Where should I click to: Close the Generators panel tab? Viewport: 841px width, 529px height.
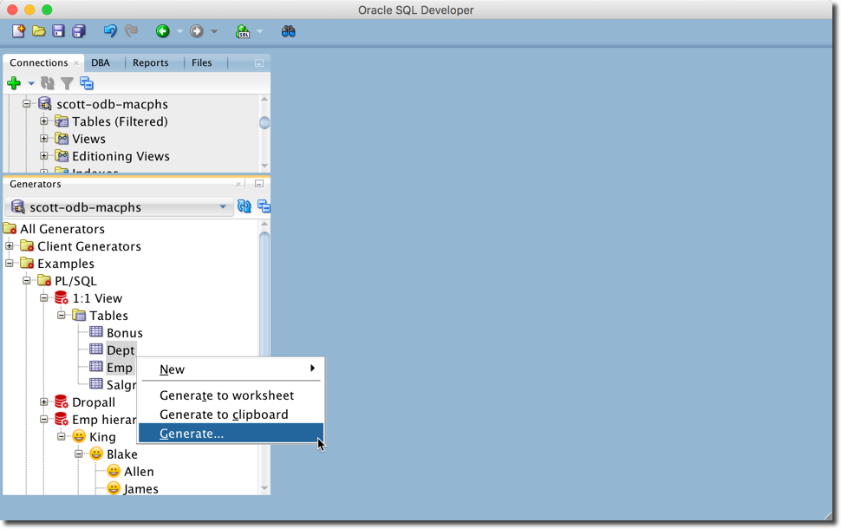[238, 184]
